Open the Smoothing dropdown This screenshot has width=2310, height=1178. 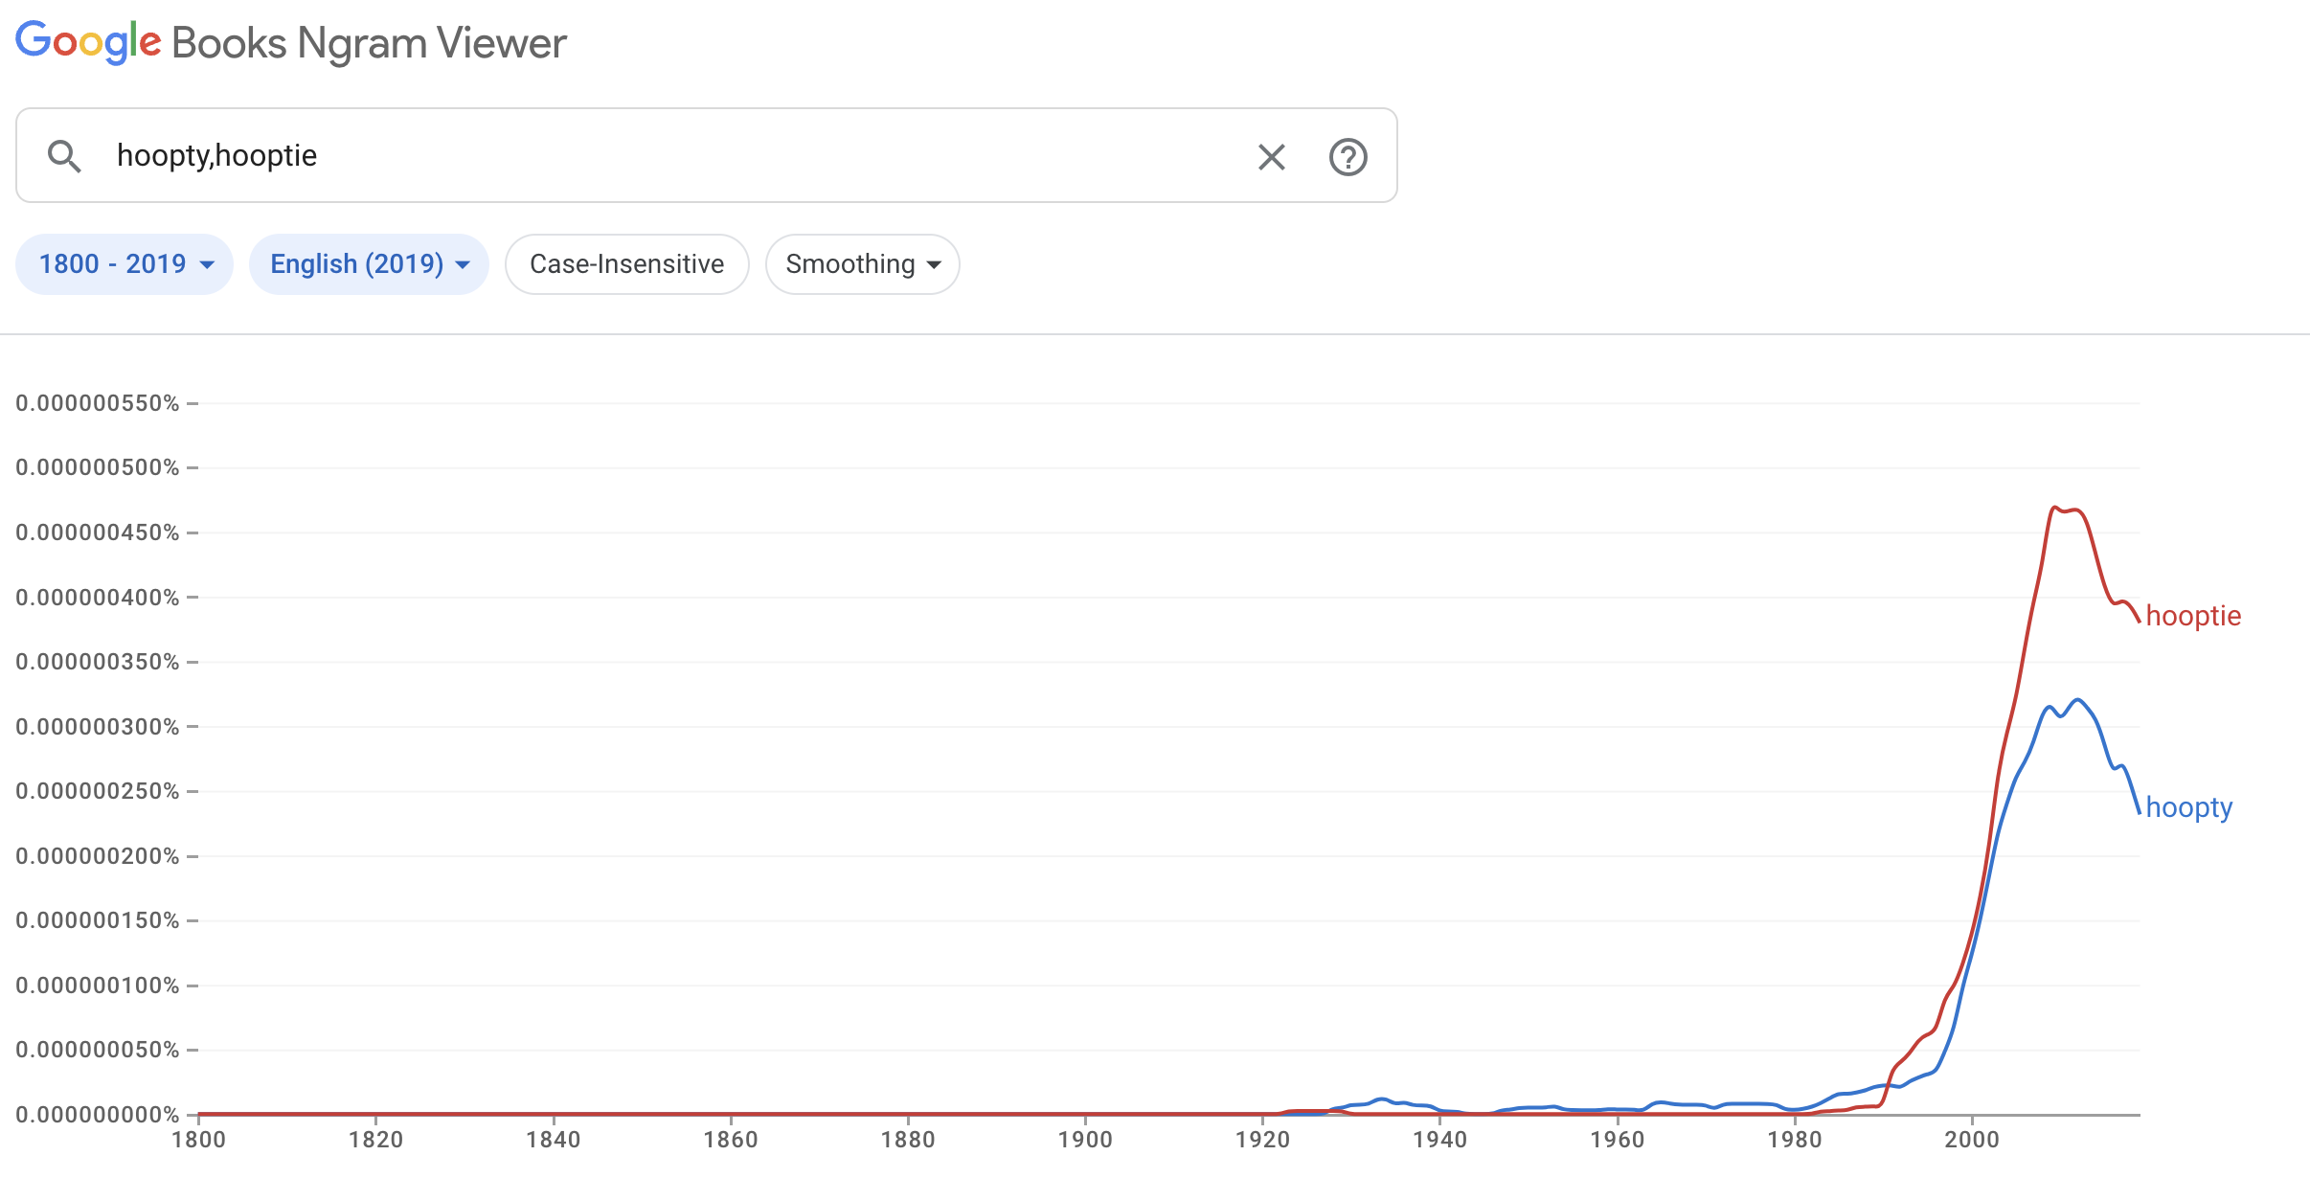862,264
